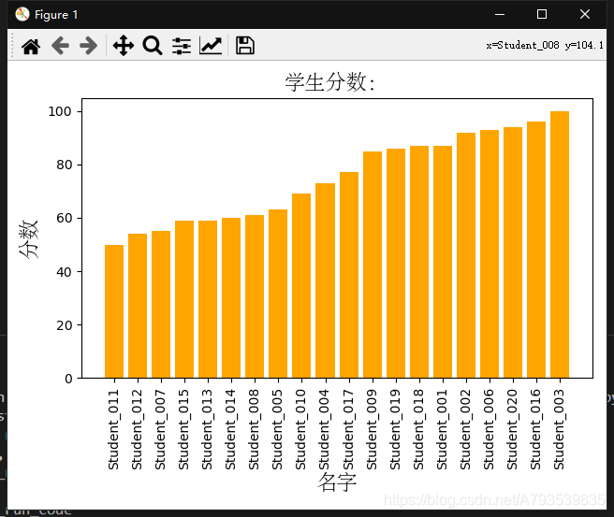614x517 pixels.
Task: Click the Student_013 tick label
Action: pyautogui.click(x=207, y=429)
